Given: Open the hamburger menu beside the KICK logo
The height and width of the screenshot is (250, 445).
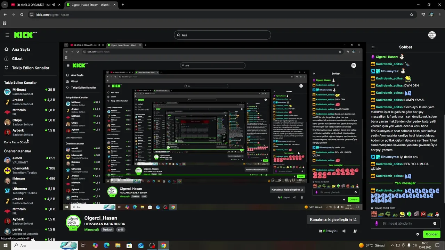Looking at the screenshot, I should [x=7, y=35].
